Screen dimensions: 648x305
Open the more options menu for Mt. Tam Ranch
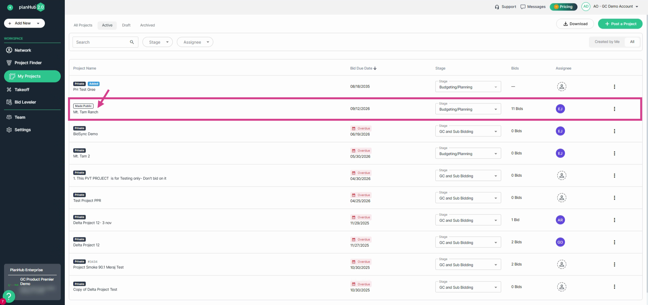coord(614,109)
